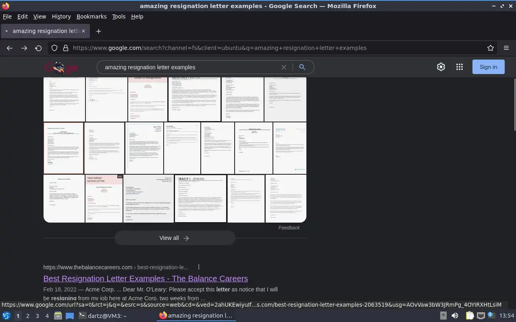The width and height of the screenshot is (516, 322).
Task: Clear the Google search box with the X
Action: point(284,67)
